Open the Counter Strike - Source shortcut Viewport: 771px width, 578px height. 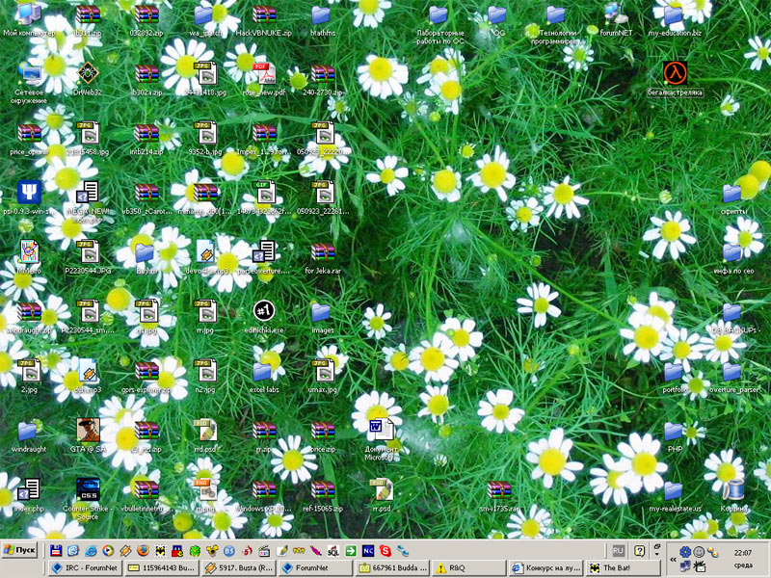pyautogui.click(x=88, y=489)
